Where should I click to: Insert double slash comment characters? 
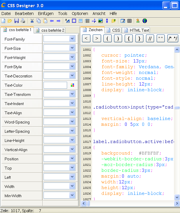click(x=150, y=39)
